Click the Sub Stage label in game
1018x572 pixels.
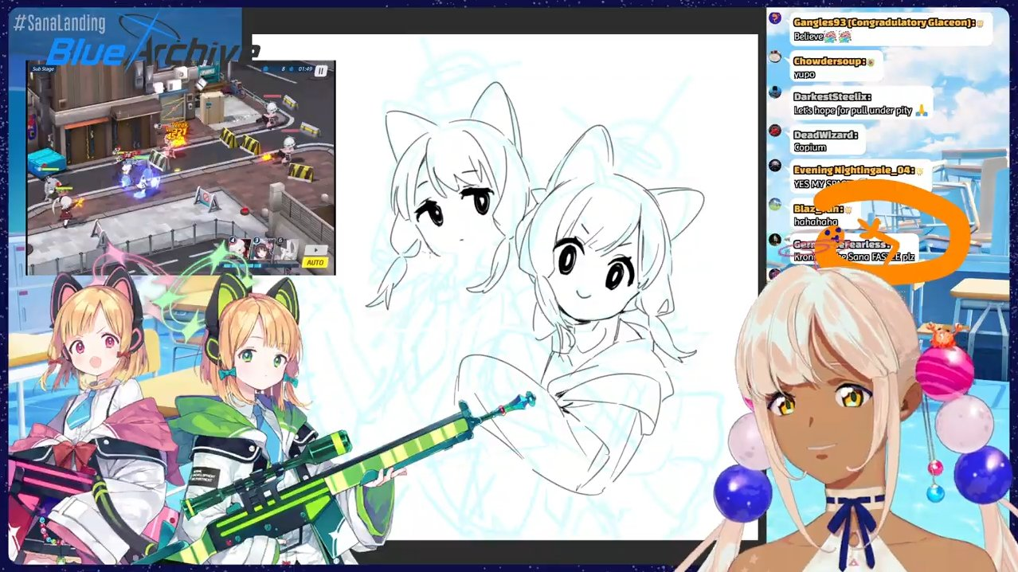pyautogui.click(x=43, y=69)
